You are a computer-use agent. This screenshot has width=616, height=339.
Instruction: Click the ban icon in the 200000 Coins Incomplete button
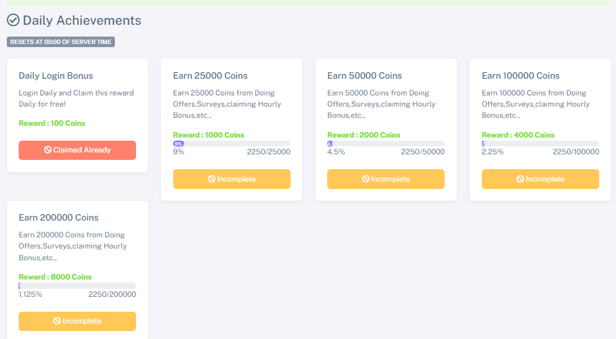pyautogui.click(x=57, y=321)
